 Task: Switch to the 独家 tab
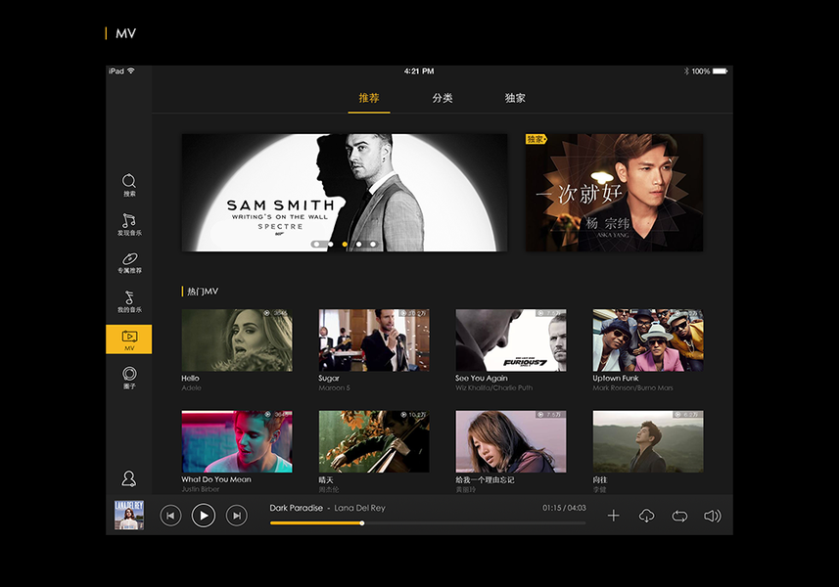tap(515, 99)
